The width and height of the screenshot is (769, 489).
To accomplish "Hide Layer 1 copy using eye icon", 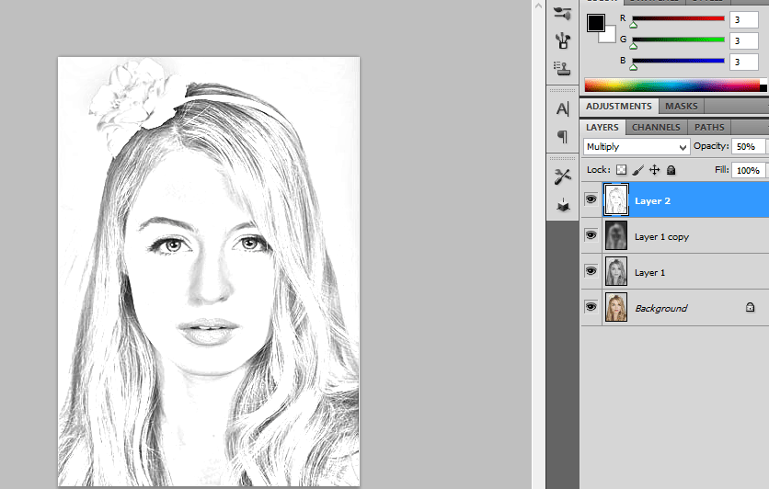I will 591,235.
